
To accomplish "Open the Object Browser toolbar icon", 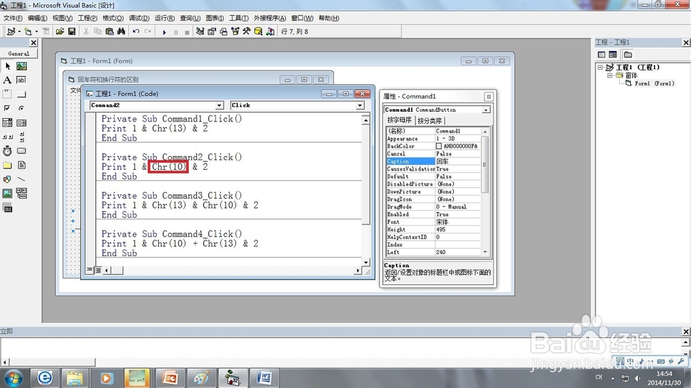I will [235, 32].
